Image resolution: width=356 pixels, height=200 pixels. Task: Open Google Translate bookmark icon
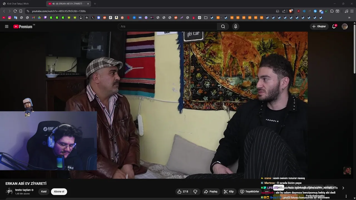[x=16, y=17]
